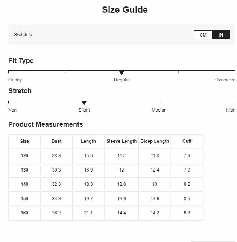Click the Length column header
Screen dimensions: 237x242
click(88, 141)
